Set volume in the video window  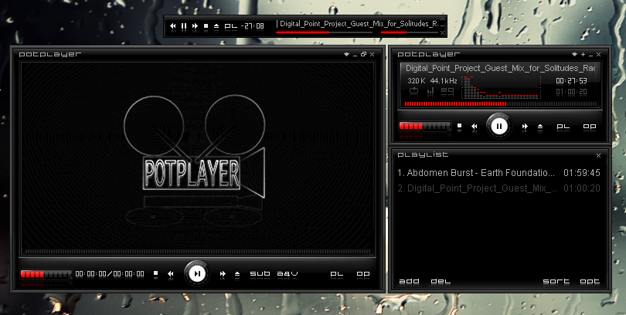click(46, 274)
